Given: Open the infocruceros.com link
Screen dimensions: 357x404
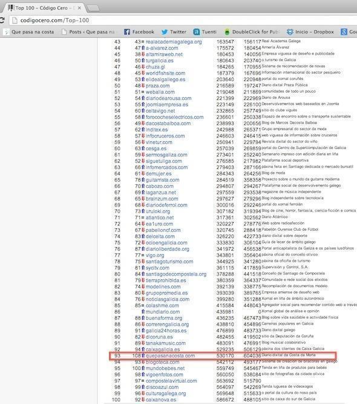Looking at the screenshot, I should point(165,136).
